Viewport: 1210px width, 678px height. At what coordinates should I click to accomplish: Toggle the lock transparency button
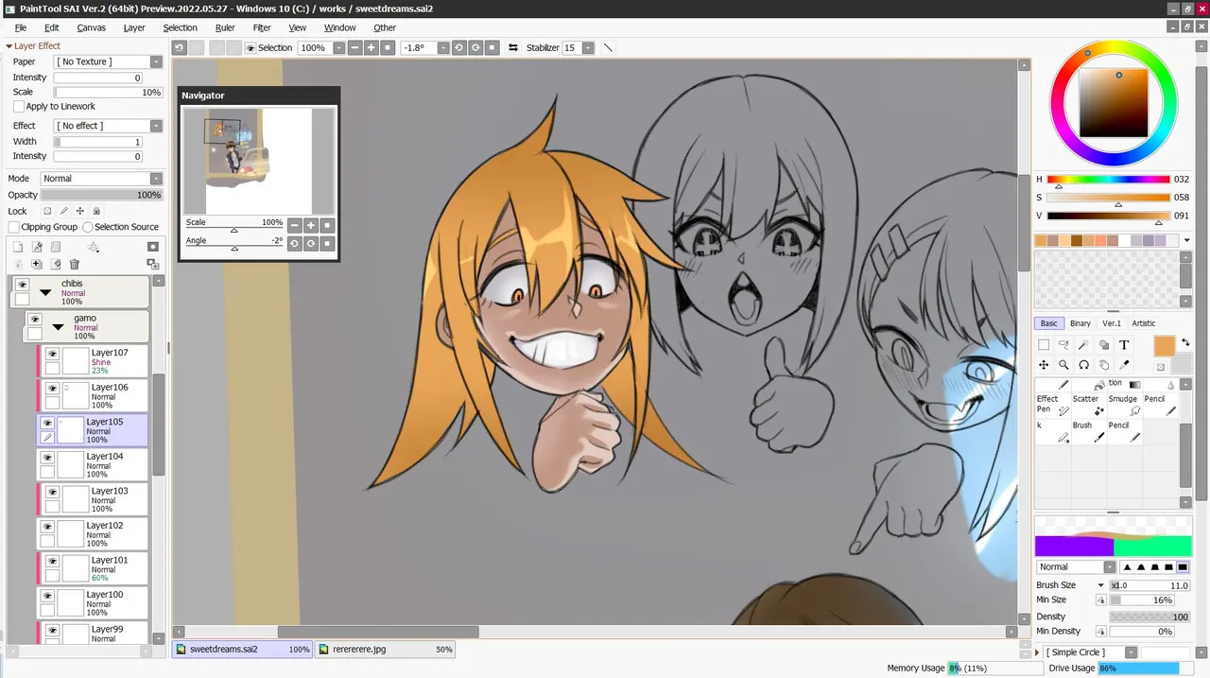click(x=47, y=211)
